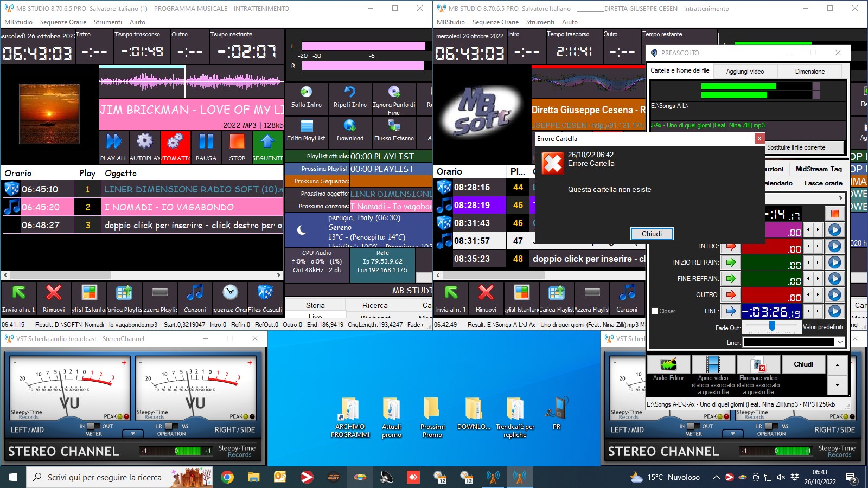
Task: Set INIZIO REFRAIN marker with green arrow
Action: click(731, 262)
